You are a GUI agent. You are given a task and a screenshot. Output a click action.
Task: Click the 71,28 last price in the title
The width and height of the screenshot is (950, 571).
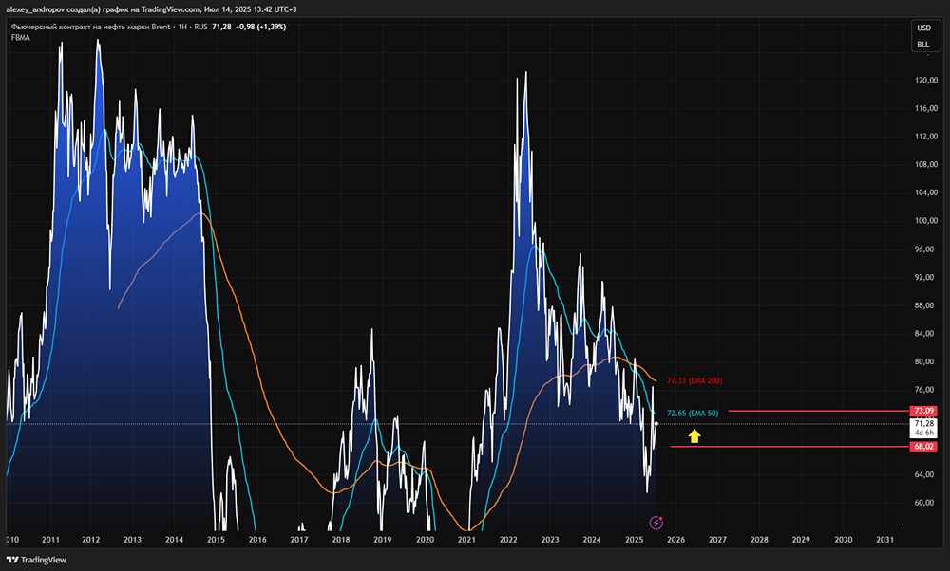click(221, 27)
